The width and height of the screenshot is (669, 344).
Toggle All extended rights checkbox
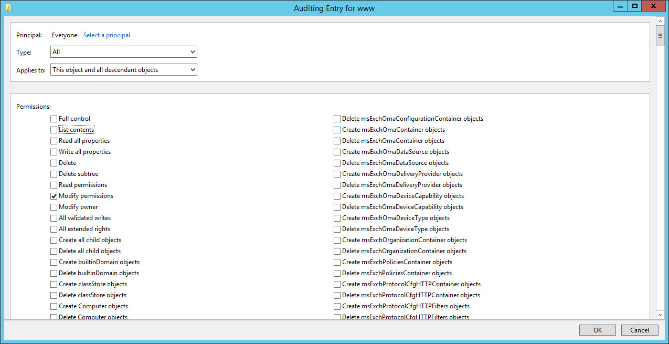coord(54,229)
